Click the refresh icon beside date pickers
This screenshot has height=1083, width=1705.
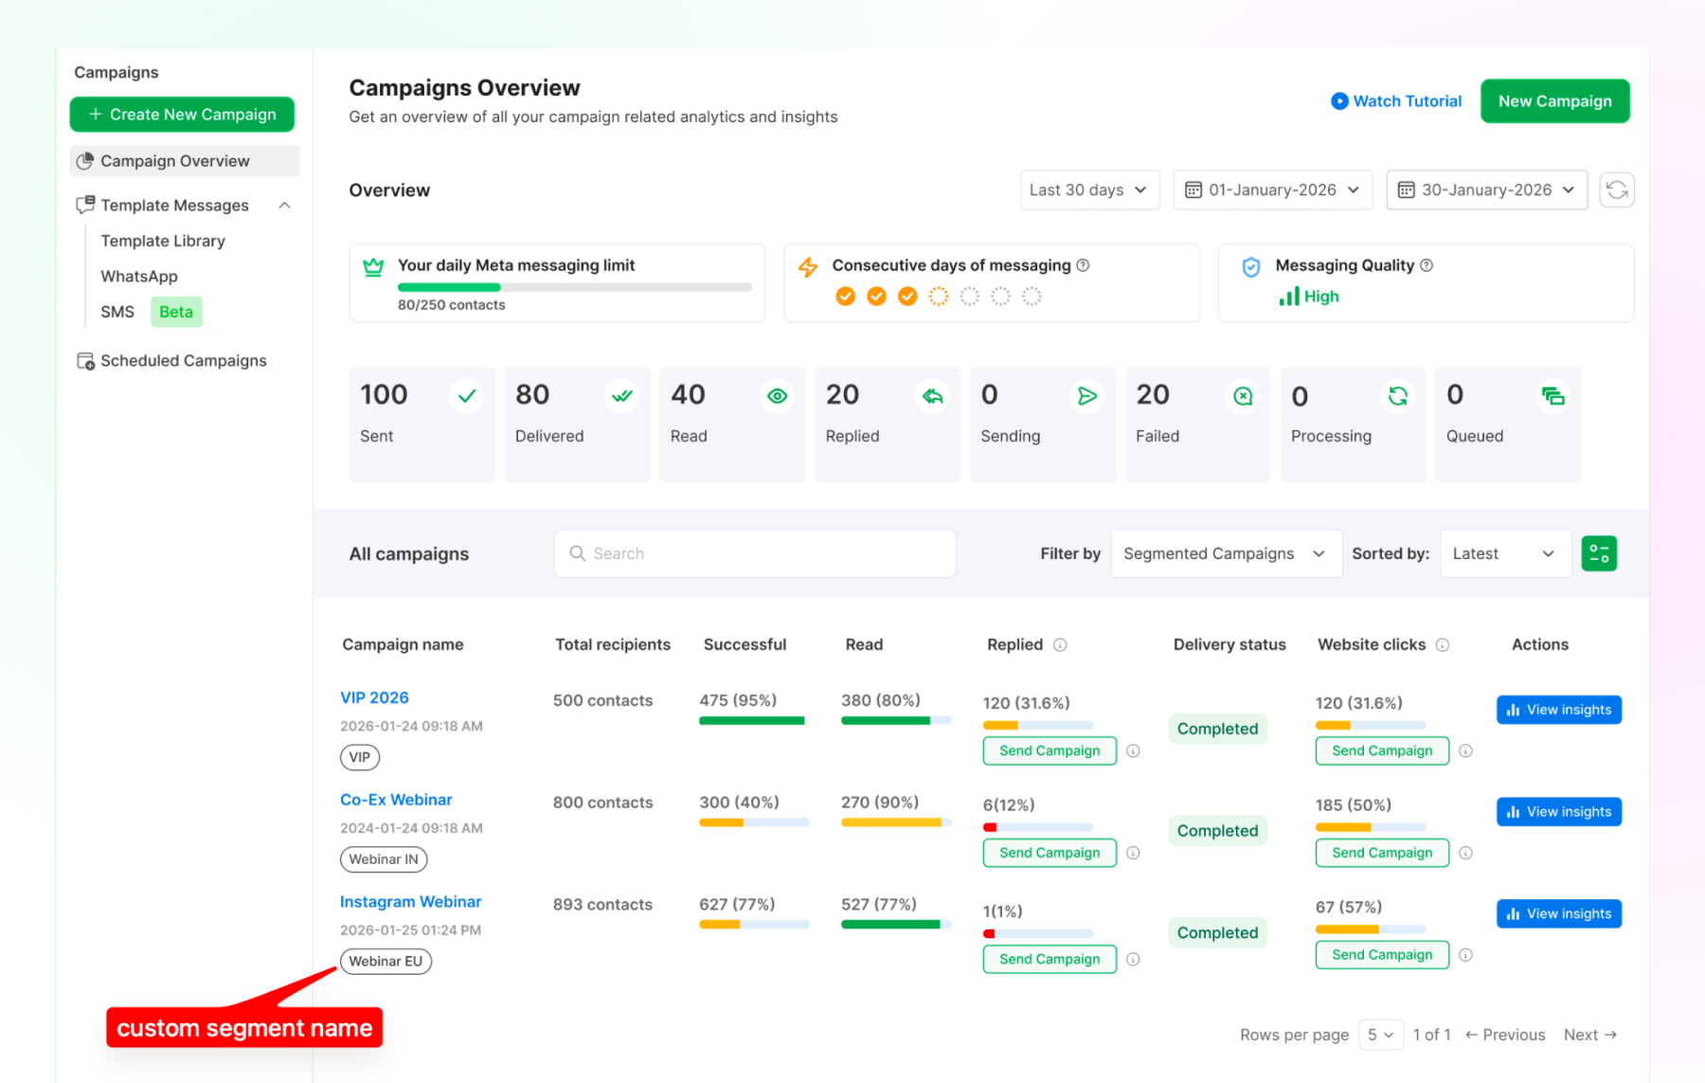(1616, 190)
